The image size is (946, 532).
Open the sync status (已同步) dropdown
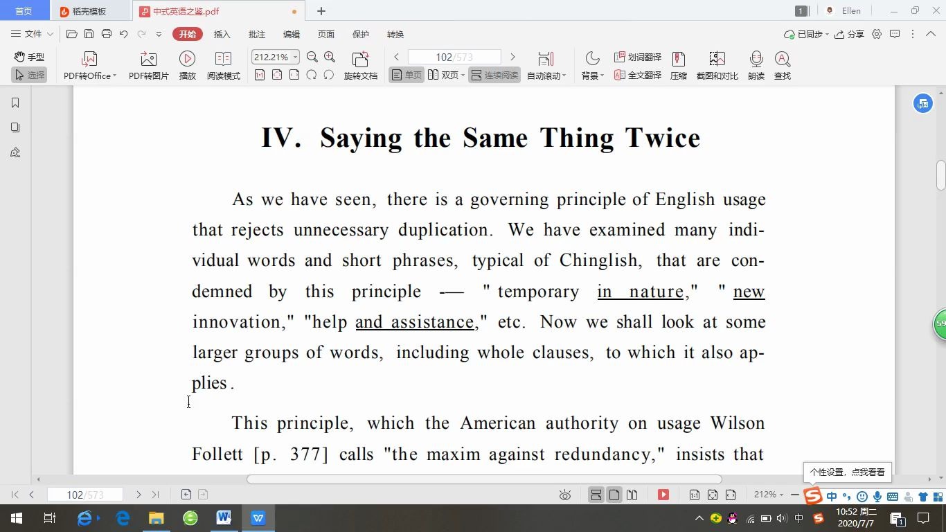pyautogui.click(x=806, y=34)
